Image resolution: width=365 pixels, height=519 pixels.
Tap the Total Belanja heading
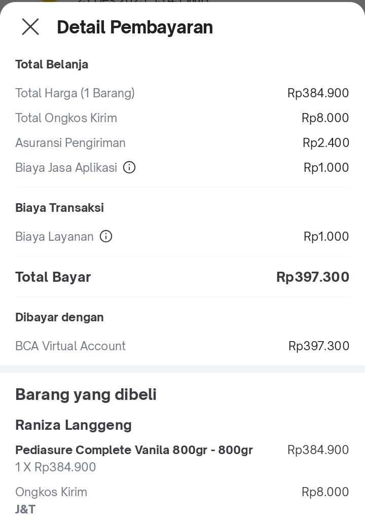52,64
